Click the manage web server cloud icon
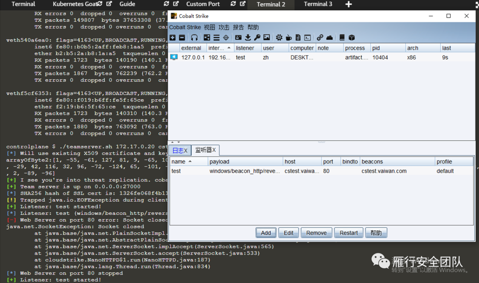479x283 pixels. click(x=329, y=38)
